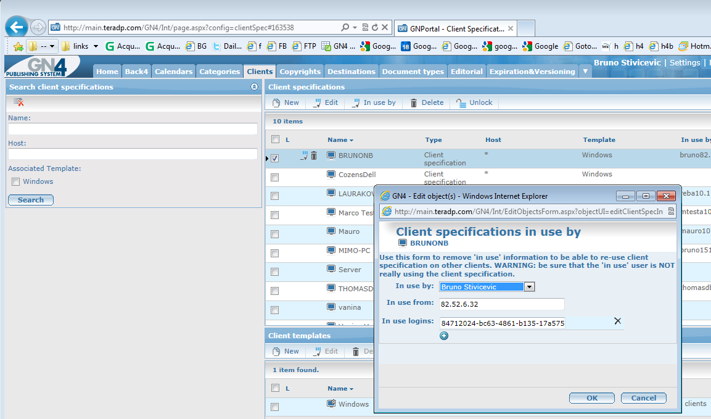Click the computer icon beside Mauro
The image size is (711, 419).
coord(332,231)
